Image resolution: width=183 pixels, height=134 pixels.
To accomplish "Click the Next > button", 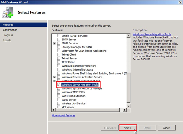I will [x=128, y=128].
